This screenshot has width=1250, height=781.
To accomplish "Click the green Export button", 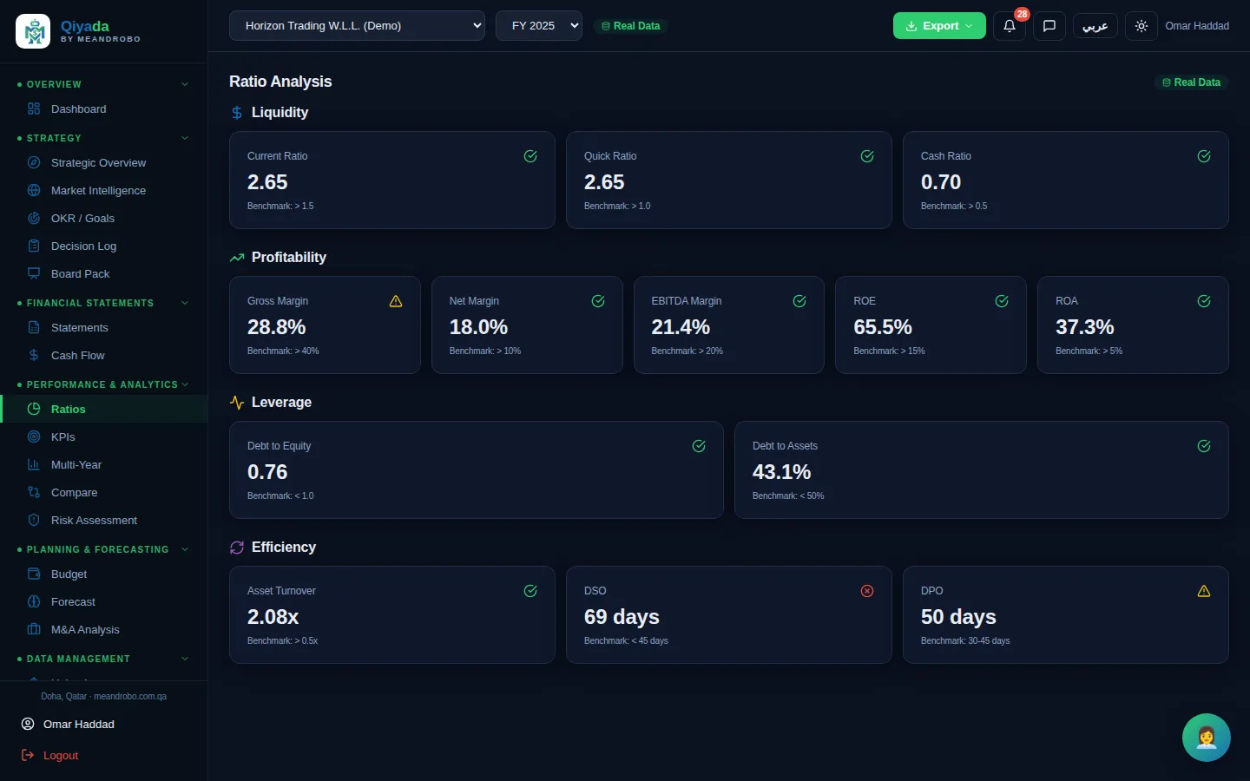I will pyautogui.click(x=939, y=26).
